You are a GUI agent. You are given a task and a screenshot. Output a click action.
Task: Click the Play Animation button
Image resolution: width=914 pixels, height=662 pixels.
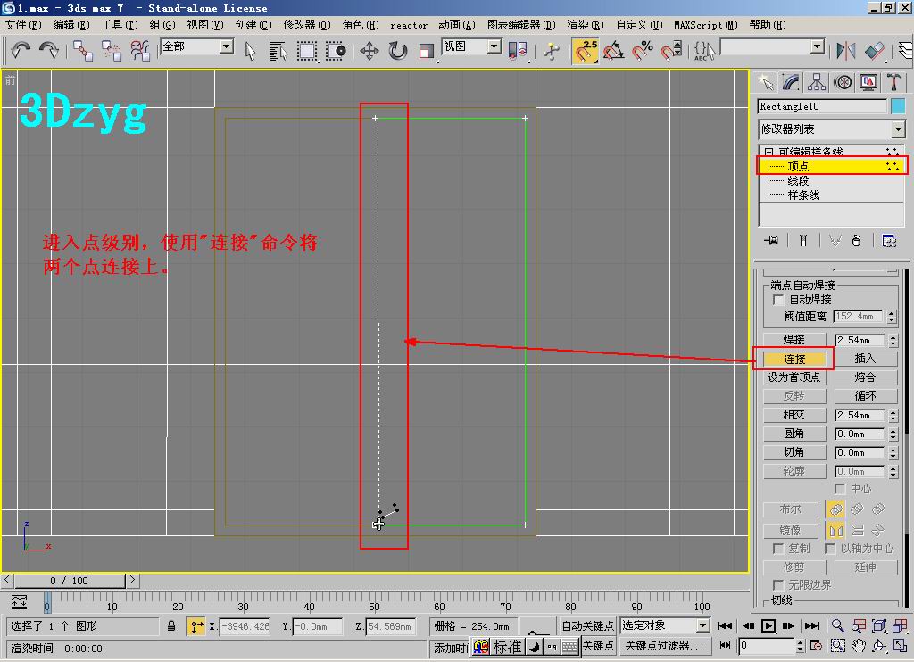point(768,626)
